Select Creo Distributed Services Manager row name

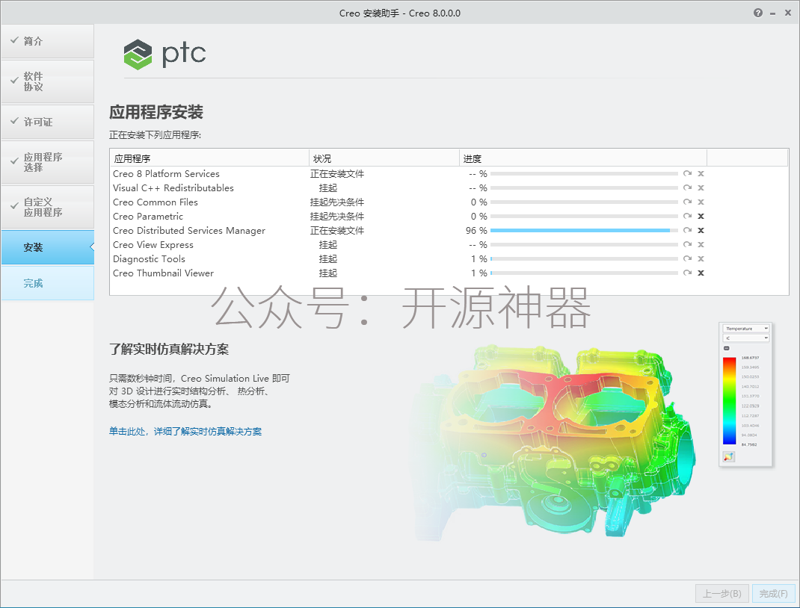pos(189,230)
